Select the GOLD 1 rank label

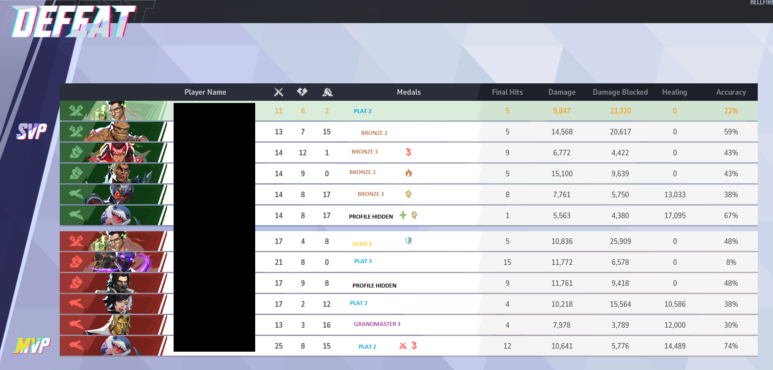click(362, 243)
